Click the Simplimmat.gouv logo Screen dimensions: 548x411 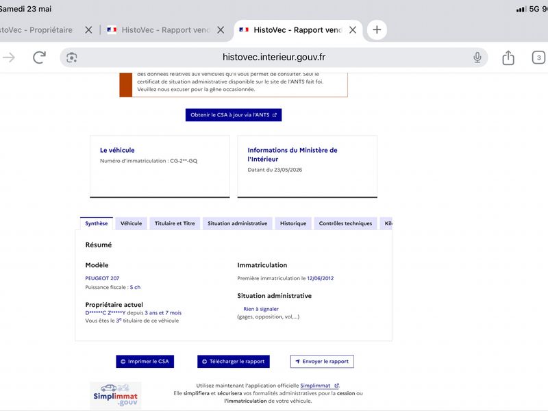pos(116,395)
